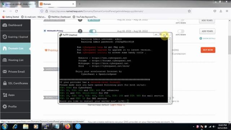Open Firefox from the taskbar

[x=67, y=127]
